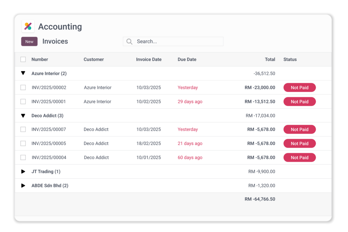Sort by the Invoice Date column header
348x232 pixels.
click(x=149, y=59)
